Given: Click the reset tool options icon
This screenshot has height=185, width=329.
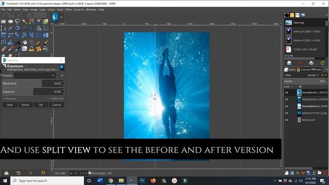Looking at the screenshot, I should 43,173.
